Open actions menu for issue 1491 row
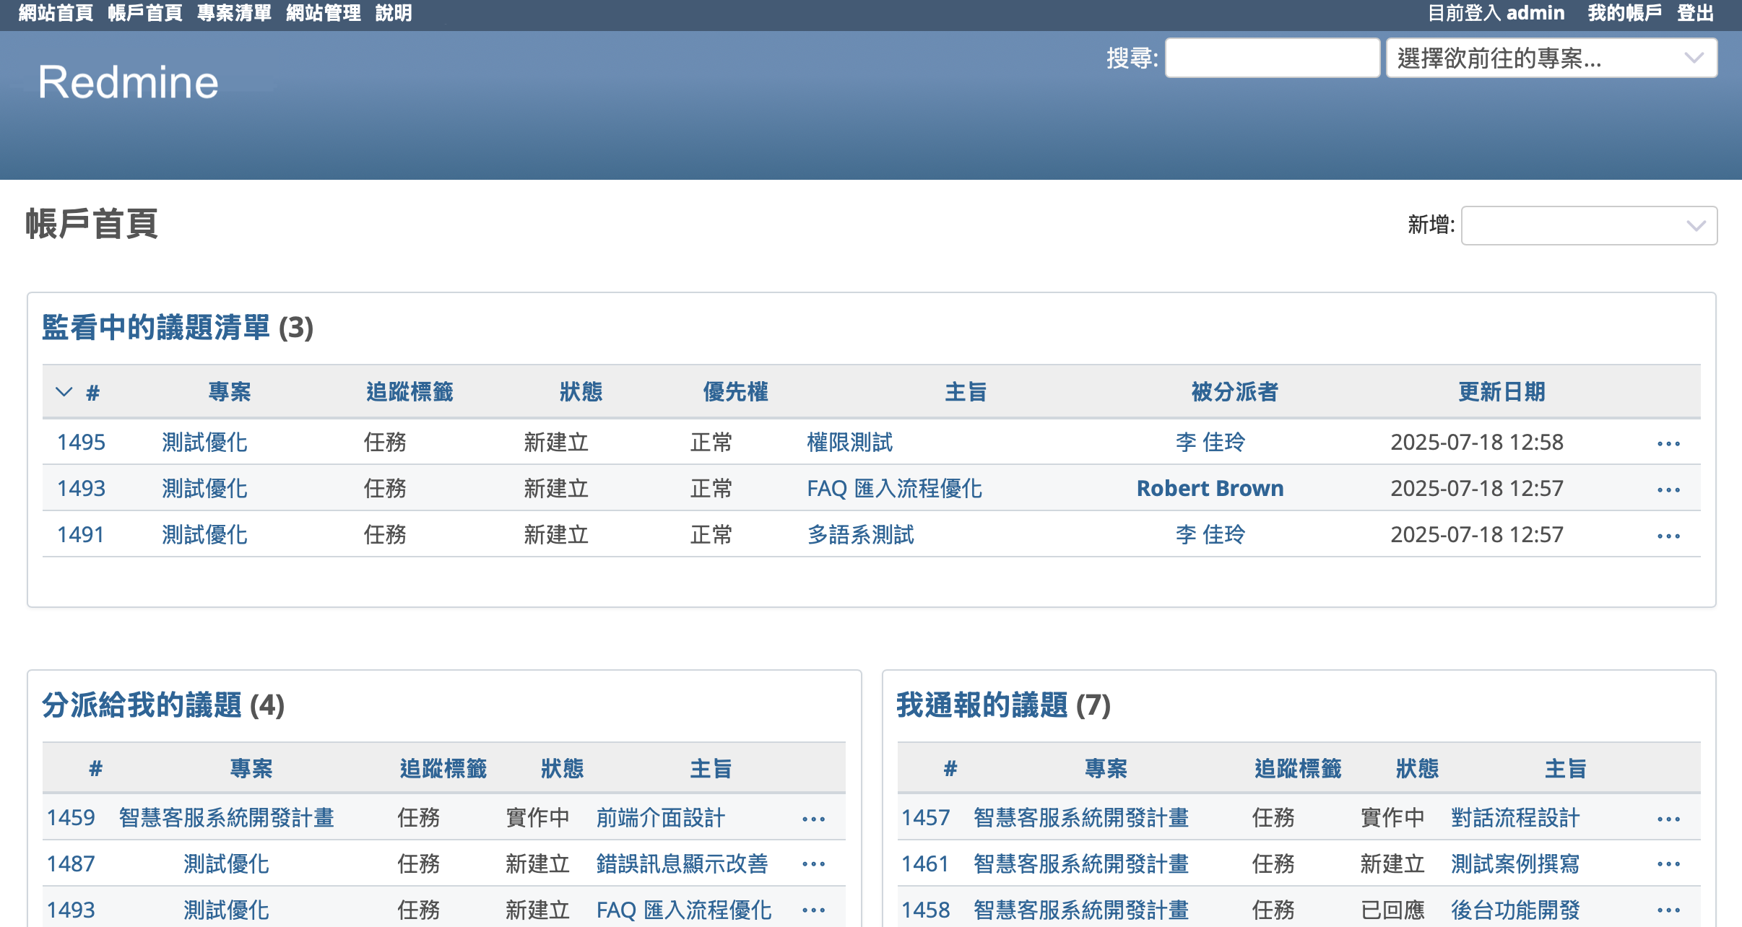The height and width of the screenshot is (927, 1742). click(1668, 536)
